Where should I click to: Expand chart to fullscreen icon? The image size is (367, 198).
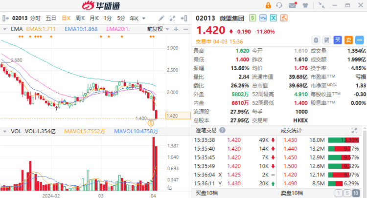point(173,18)
